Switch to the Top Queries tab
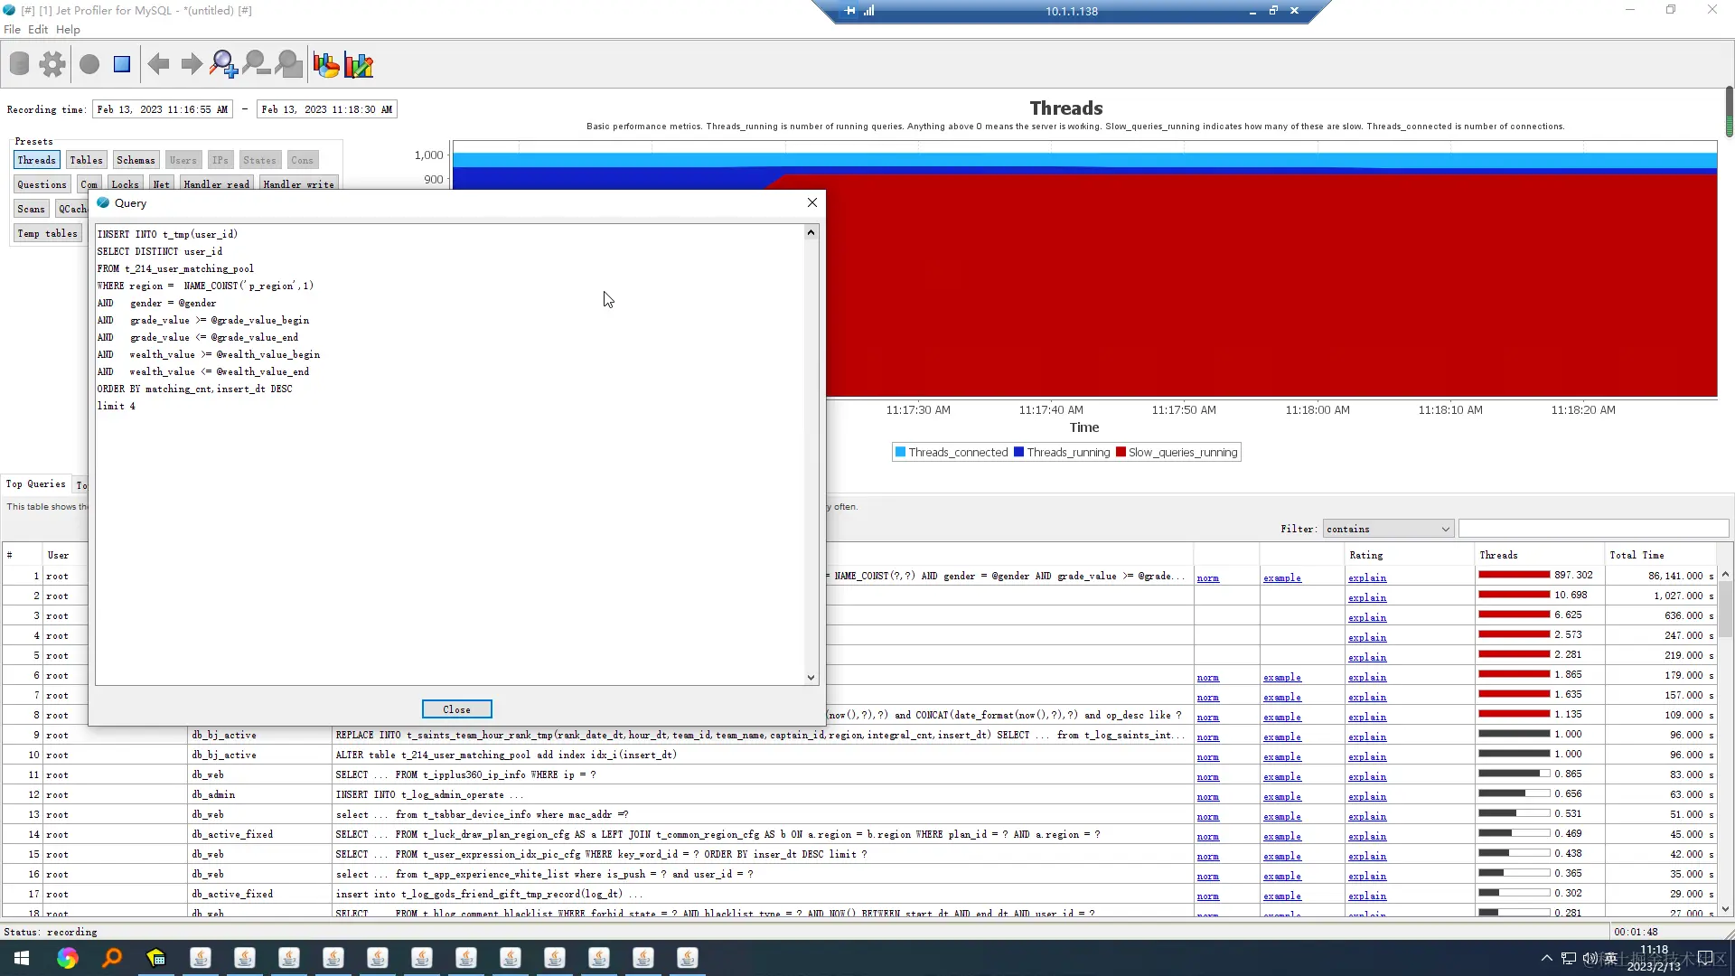Viewport: 1735px width, 976px height. pos(36,484)
